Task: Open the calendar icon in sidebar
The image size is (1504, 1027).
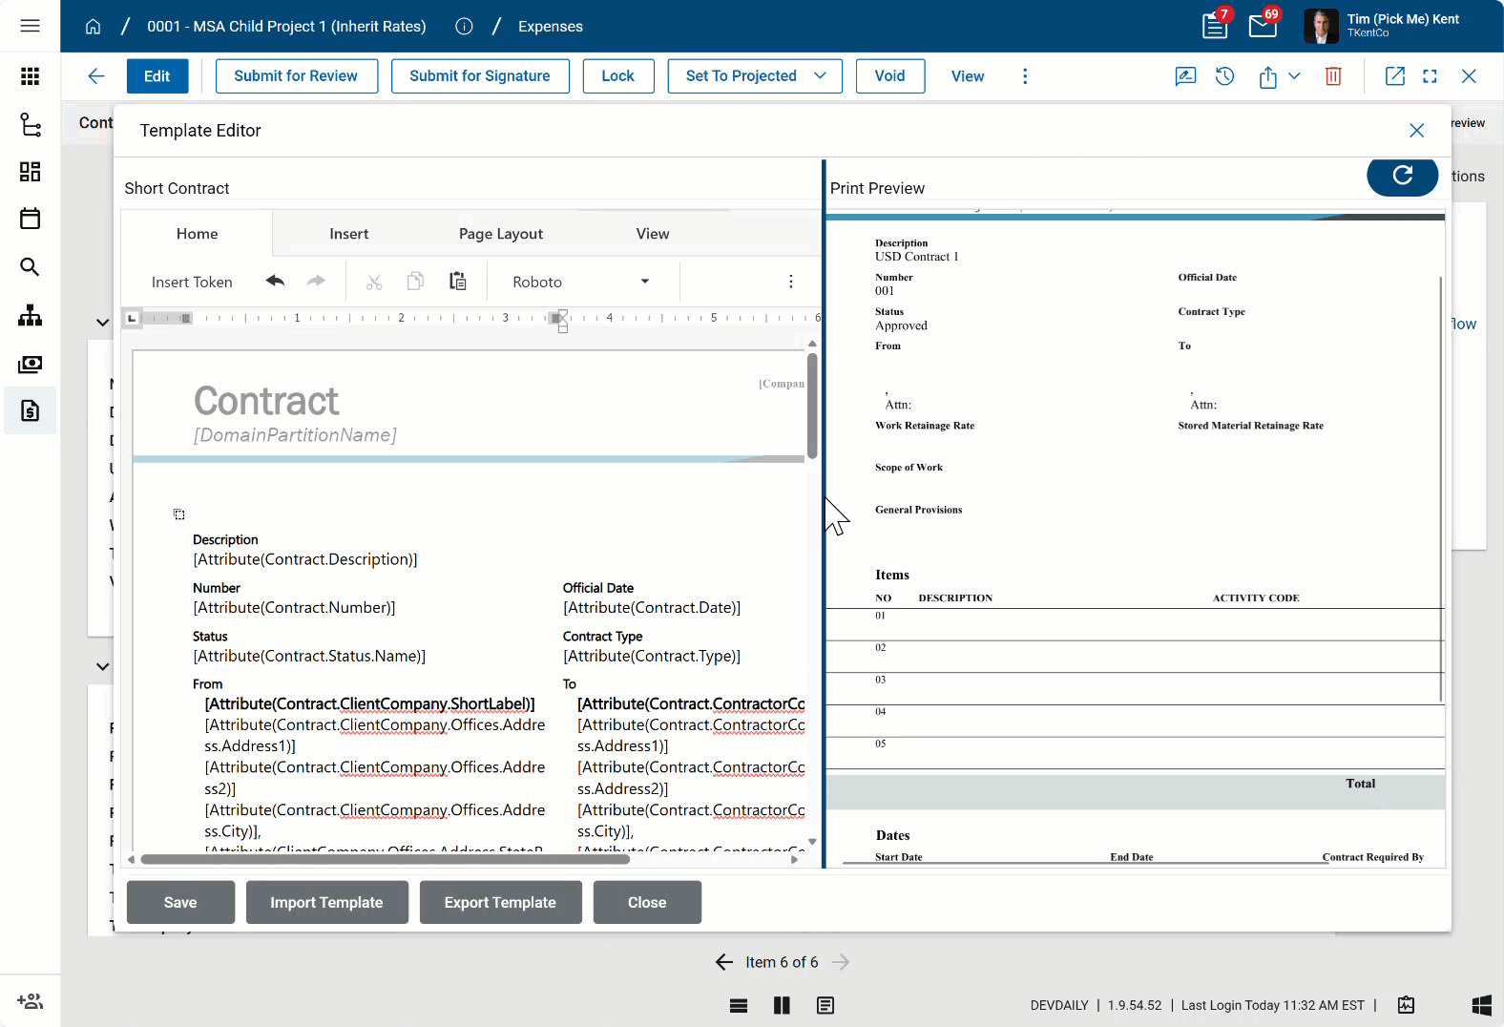Action: pyautogui.click(x=30, y=219)
